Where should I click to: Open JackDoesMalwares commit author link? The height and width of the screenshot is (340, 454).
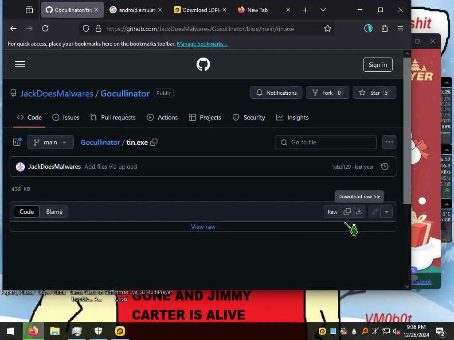(55, 167)
